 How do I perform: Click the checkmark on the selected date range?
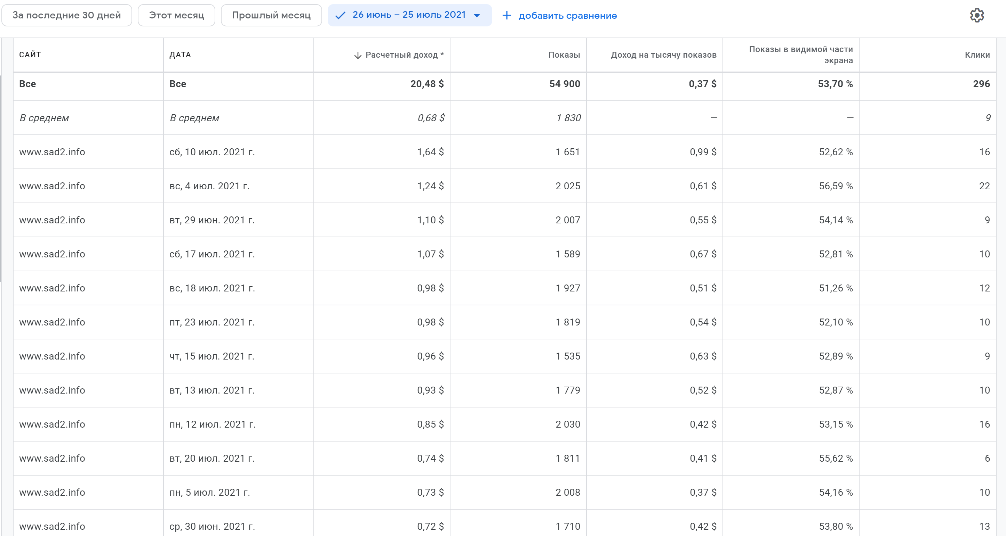[x=340, y=16]
